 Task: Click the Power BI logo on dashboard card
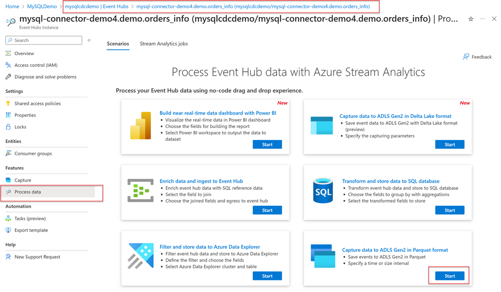140,125
